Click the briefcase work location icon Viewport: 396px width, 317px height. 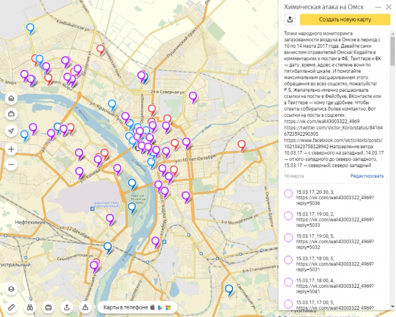pyautogui.click(x=11, y=114)
